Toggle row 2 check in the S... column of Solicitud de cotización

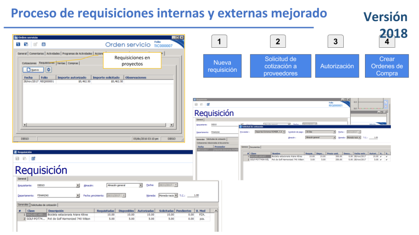387,160
